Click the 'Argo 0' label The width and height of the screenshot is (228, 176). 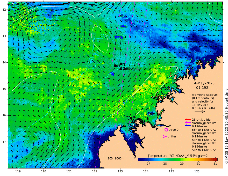pos(174,130)
